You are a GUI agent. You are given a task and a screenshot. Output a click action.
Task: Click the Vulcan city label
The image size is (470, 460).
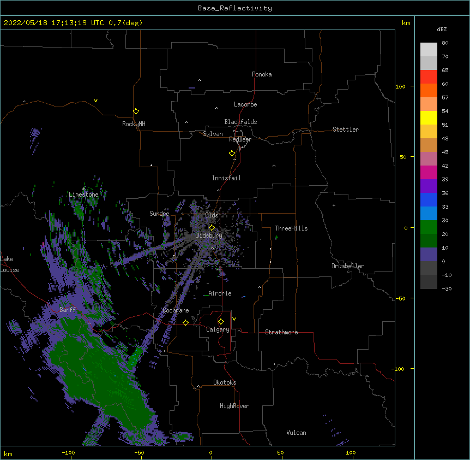296,433
